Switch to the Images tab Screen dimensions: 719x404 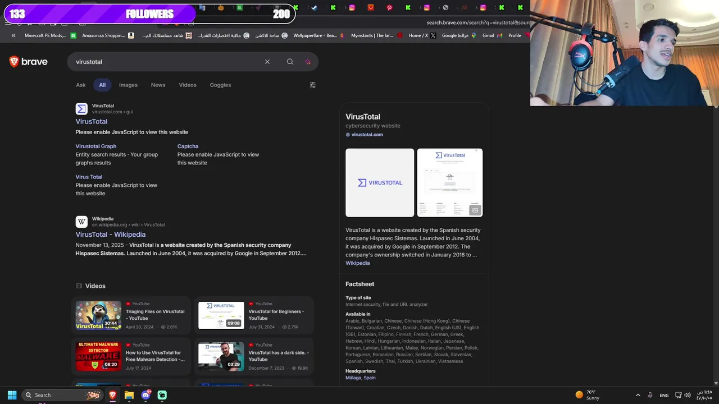(x=128, y=85)
